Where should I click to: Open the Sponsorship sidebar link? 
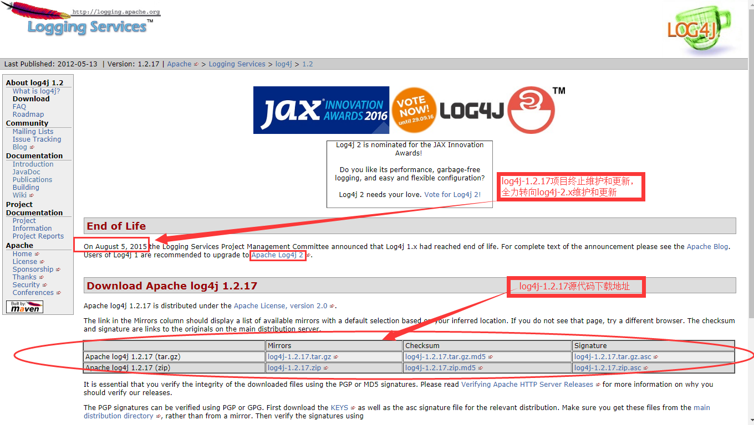coord(33,269)
